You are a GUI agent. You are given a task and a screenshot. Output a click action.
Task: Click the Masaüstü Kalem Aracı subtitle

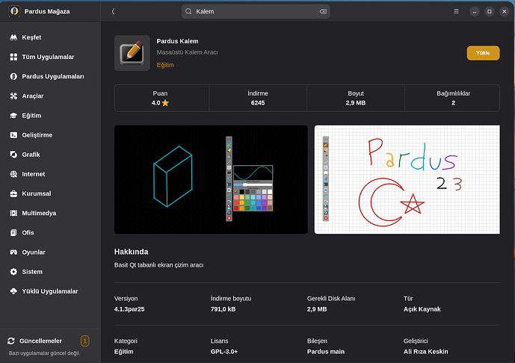(187, 52)
